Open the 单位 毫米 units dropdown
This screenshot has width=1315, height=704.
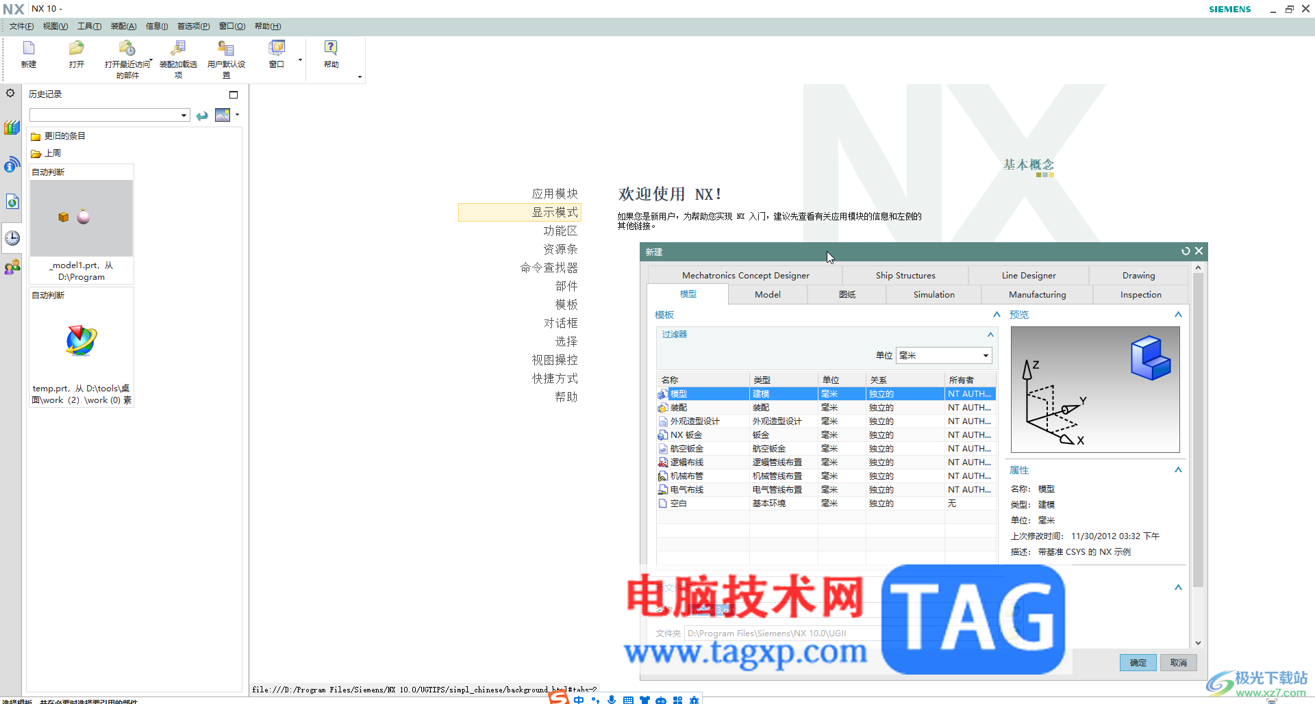click(944, 355)
